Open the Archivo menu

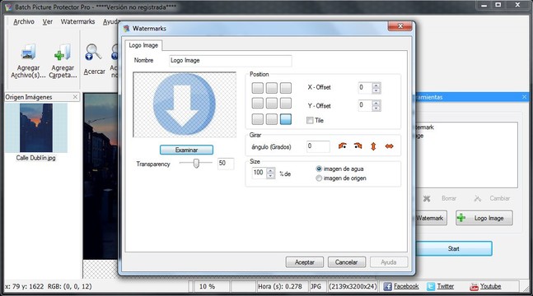coord(24,21)
